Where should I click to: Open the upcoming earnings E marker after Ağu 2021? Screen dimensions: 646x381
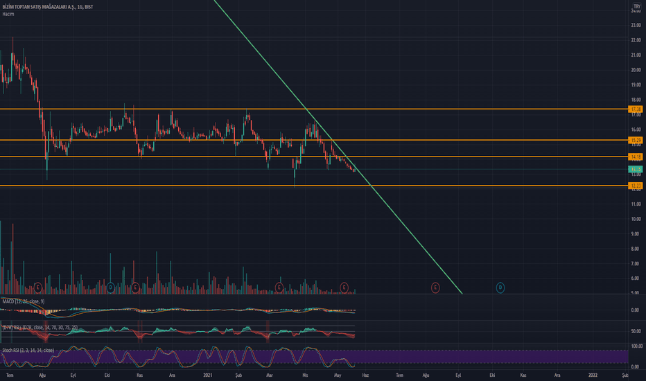[435, 287]
